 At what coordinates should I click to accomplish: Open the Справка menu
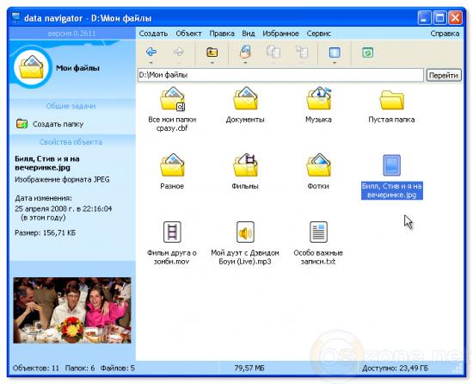445,34
